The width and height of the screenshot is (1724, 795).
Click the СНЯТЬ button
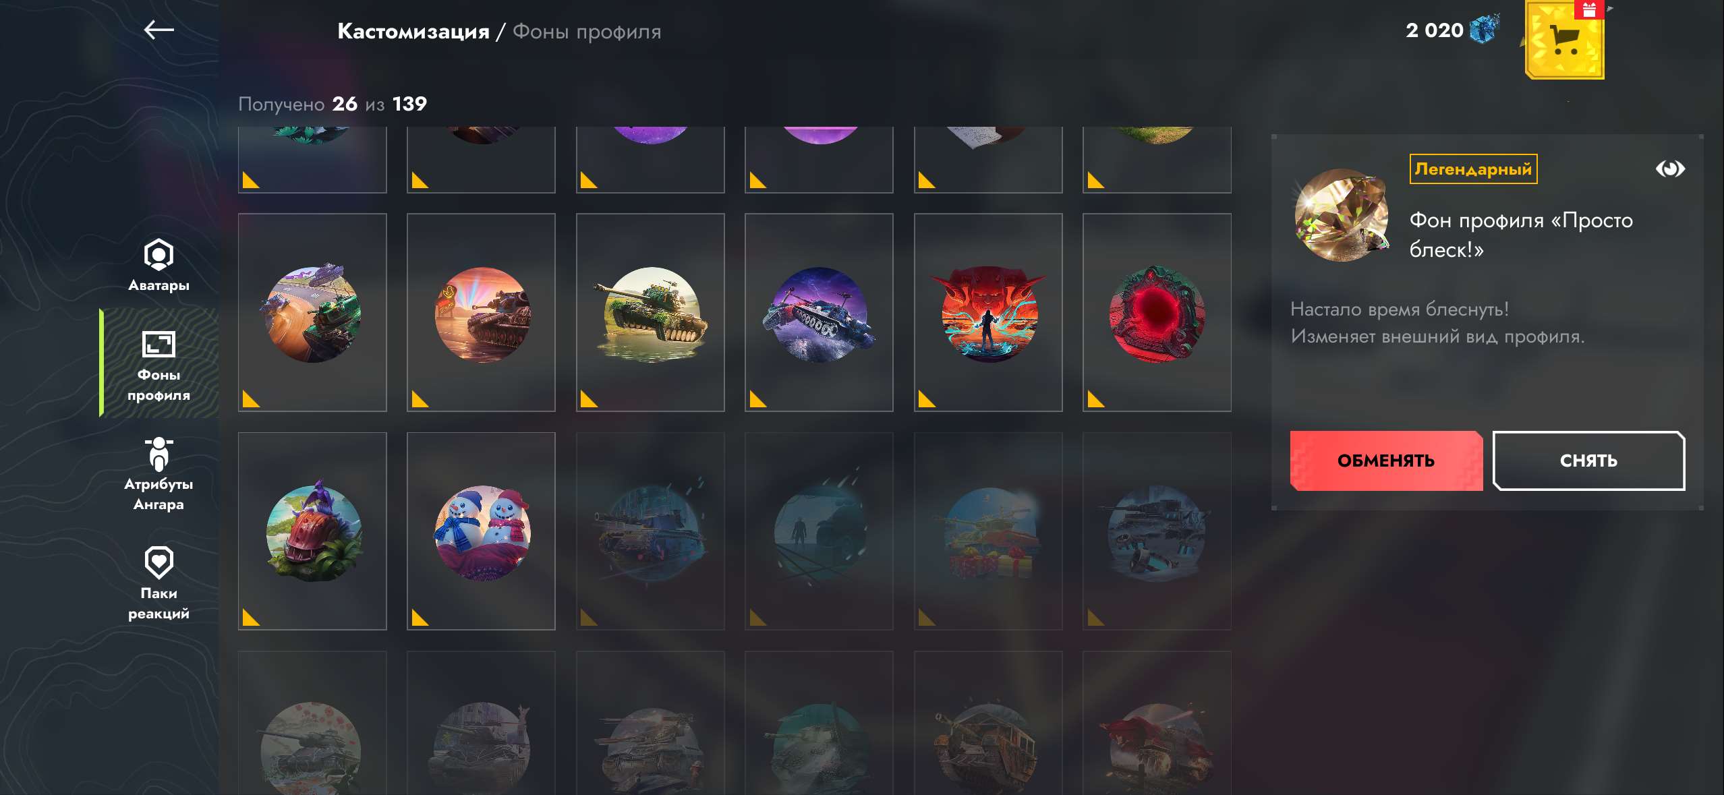pyautogui.click(x=1588, y=461)
